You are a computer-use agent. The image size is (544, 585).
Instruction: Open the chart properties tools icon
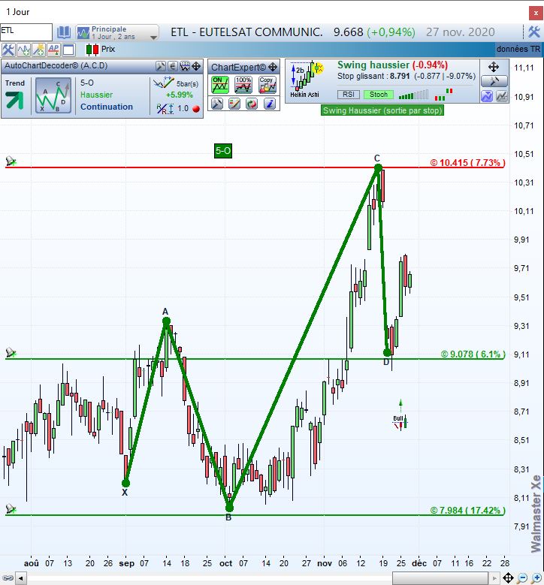pos(8,50)
